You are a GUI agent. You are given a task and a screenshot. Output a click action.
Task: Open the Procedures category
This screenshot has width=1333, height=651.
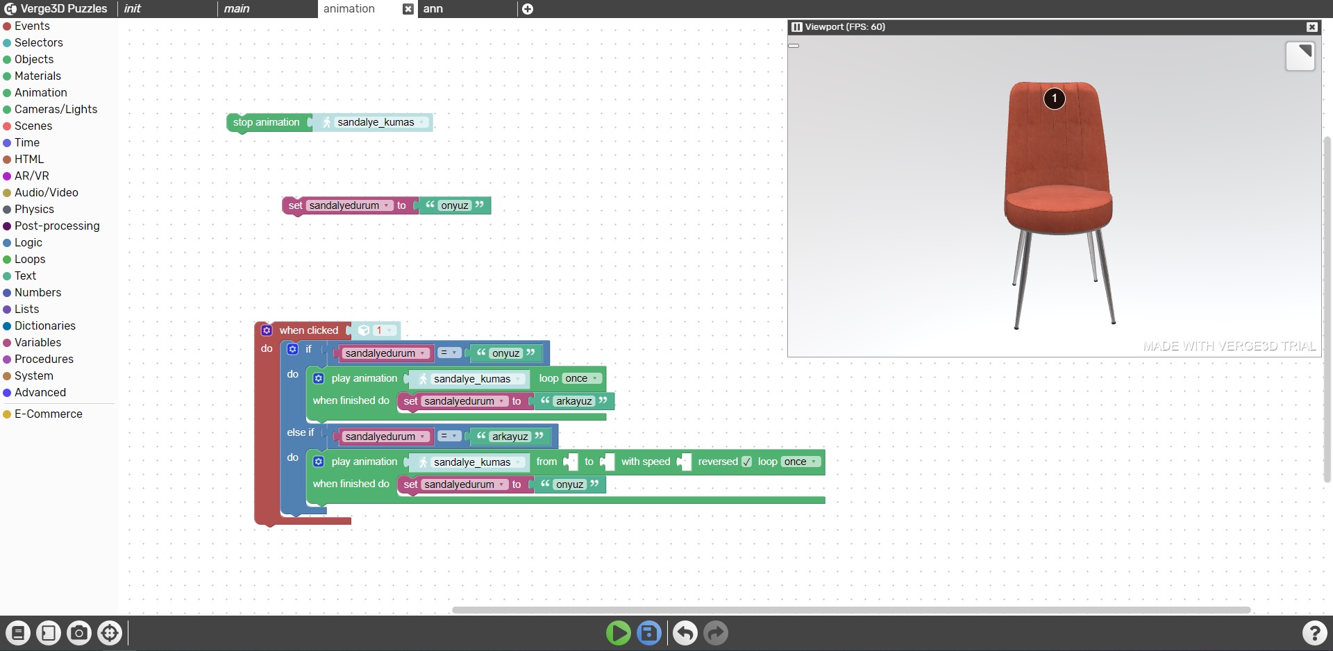[x=44, y=359]
